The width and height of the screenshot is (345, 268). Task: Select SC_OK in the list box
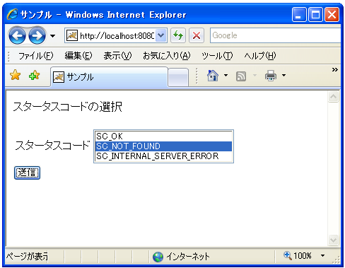pos(163,136)
